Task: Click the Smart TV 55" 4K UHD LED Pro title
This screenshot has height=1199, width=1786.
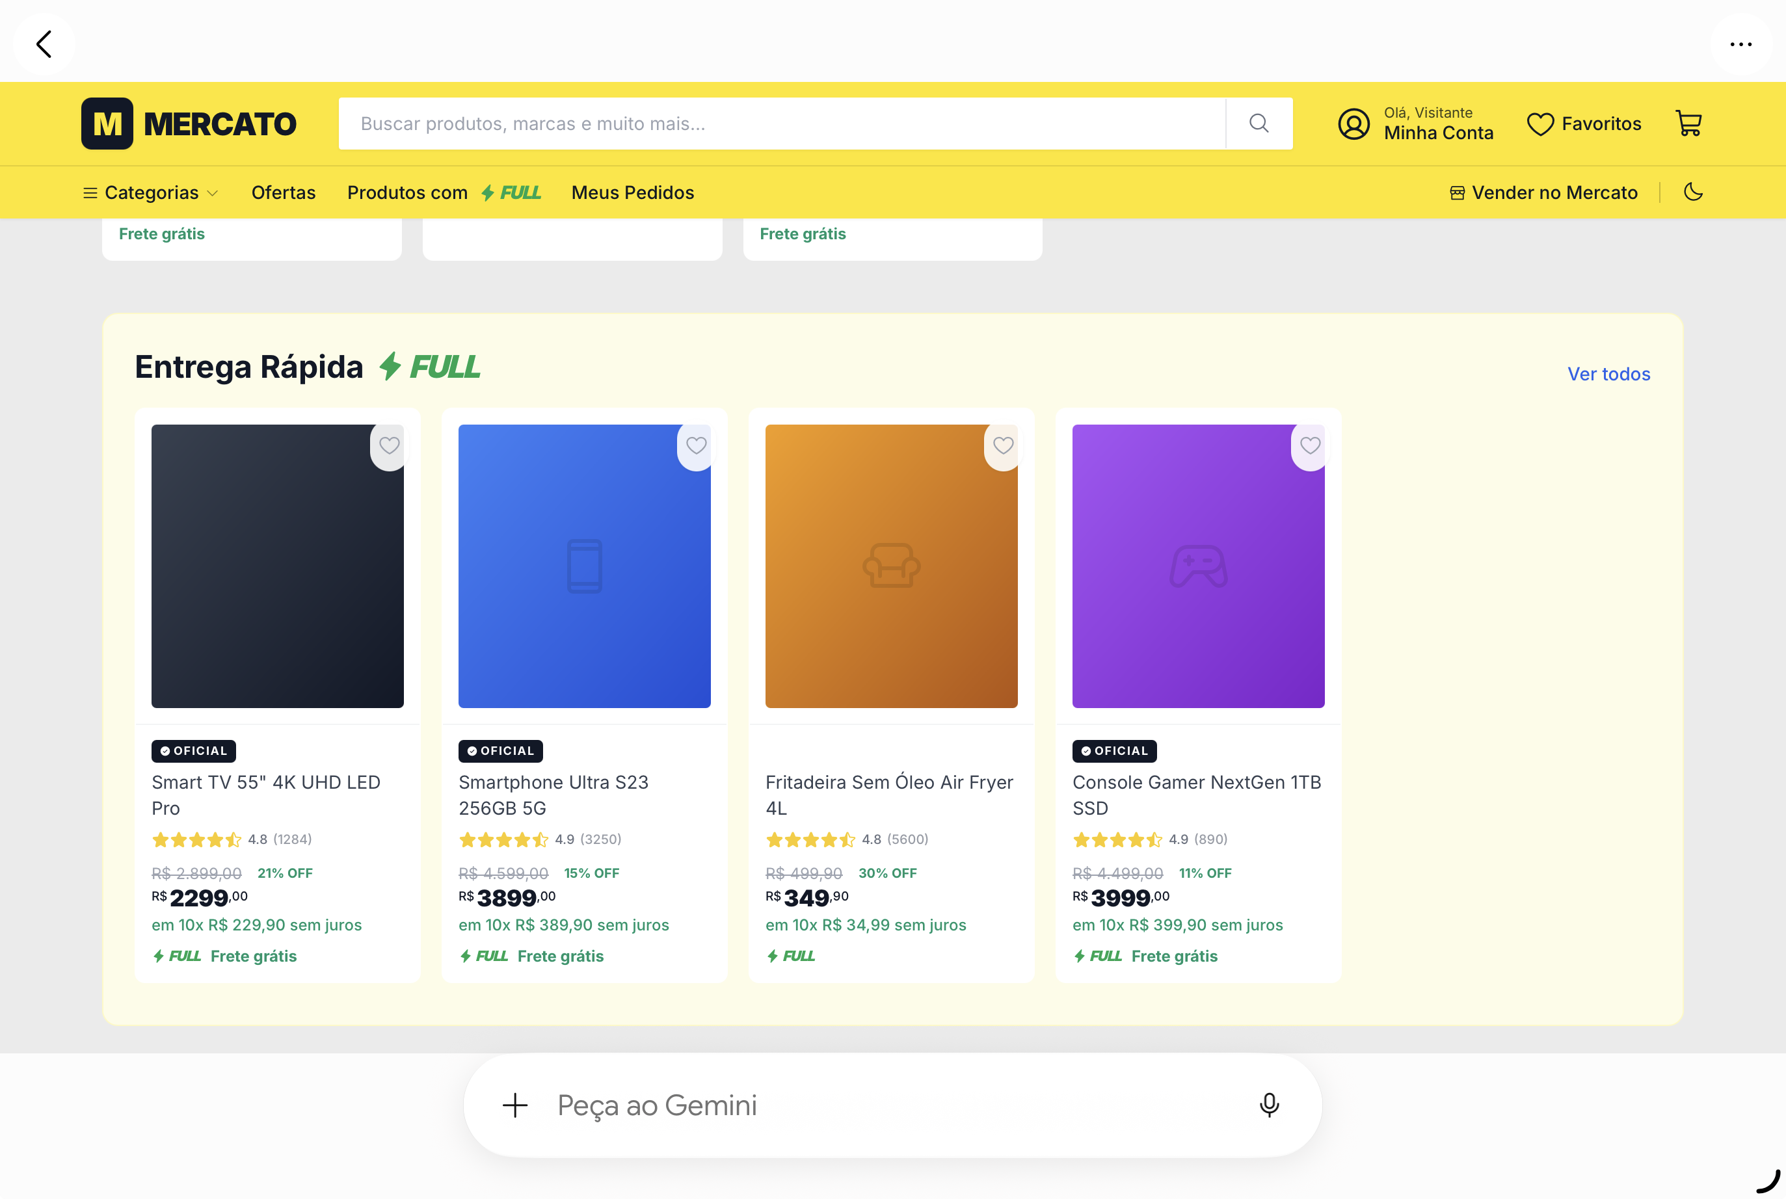Action: pos(265,795)
